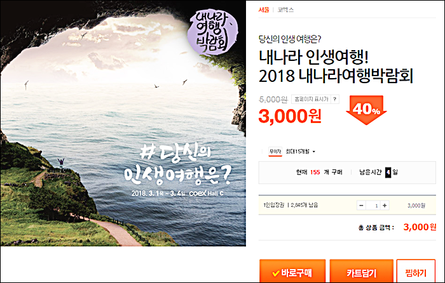
Task: Increase ticket quantity with plus button
Action: (385, 206)
